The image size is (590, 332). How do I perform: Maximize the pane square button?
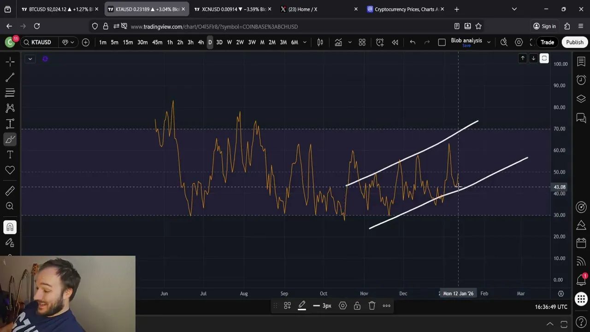point(544,58)
